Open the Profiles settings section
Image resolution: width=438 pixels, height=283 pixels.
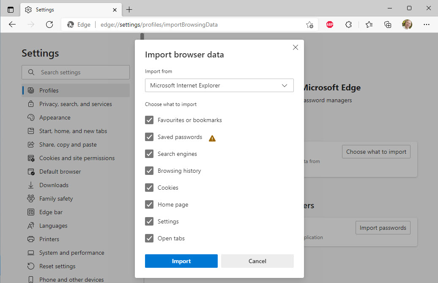point(76,90)
